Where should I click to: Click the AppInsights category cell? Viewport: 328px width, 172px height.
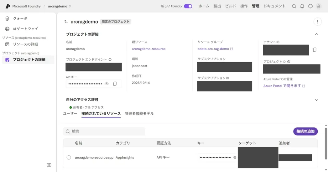tap(125, 157)
